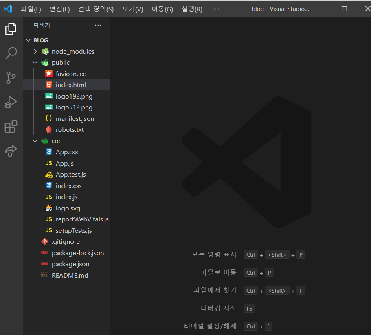Viewport: 371px width, 335px height.
Task: Open the file App.js
Action: (x=65, y=163)
